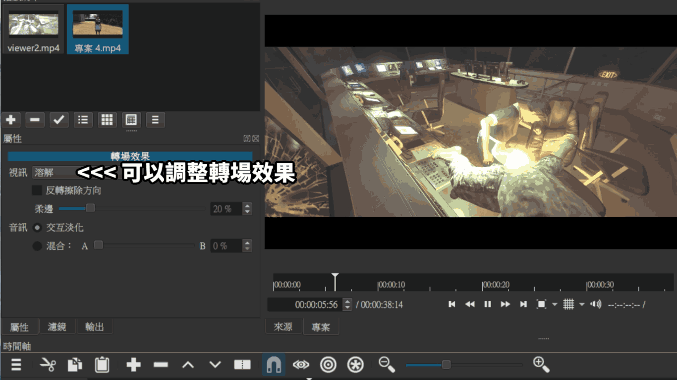Screen dimensions: 677x380
Task: Select 混合 radio button
Action: [x=37, y=246]
